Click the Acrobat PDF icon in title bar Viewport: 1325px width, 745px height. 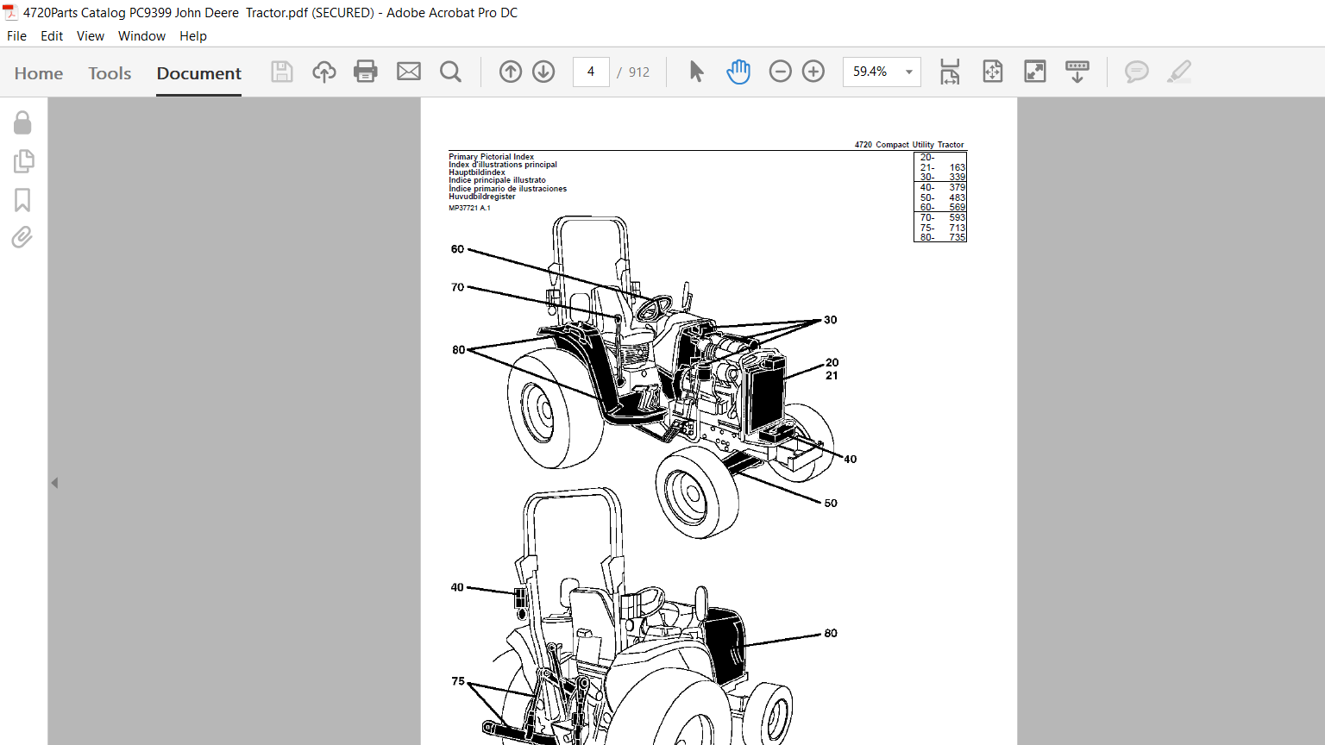pos(10,12)
